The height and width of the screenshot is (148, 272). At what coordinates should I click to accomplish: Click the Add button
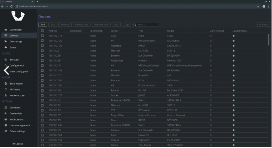[43, 24]
